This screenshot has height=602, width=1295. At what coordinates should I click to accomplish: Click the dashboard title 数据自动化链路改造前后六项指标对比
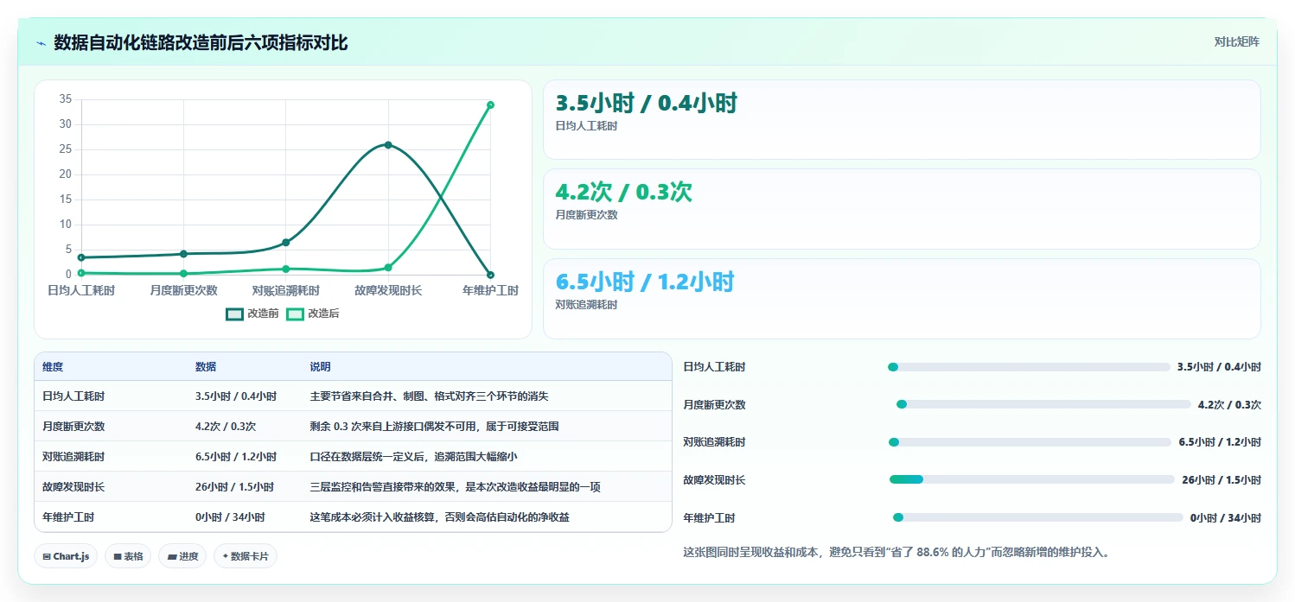(201, 42)
